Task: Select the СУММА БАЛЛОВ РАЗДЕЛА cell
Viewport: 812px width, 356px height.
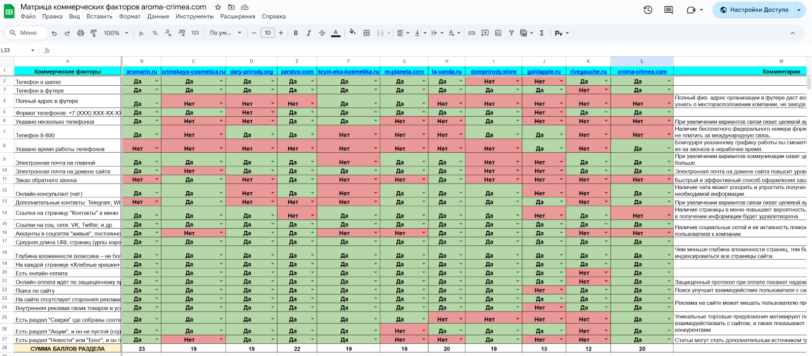Action: tap(67, 348)
